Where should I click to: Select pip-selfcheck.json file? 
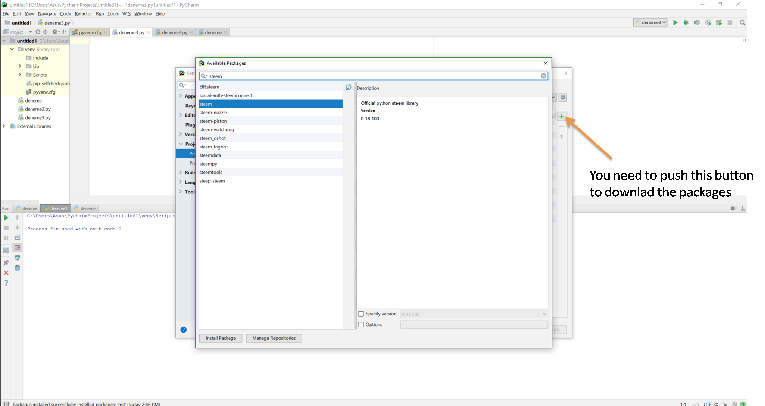[48, 84]
